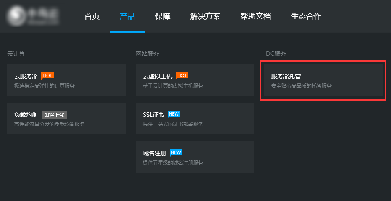Click the blurred company logo
The width and height of the screenshot is (391, 201).
pos(33,16)
